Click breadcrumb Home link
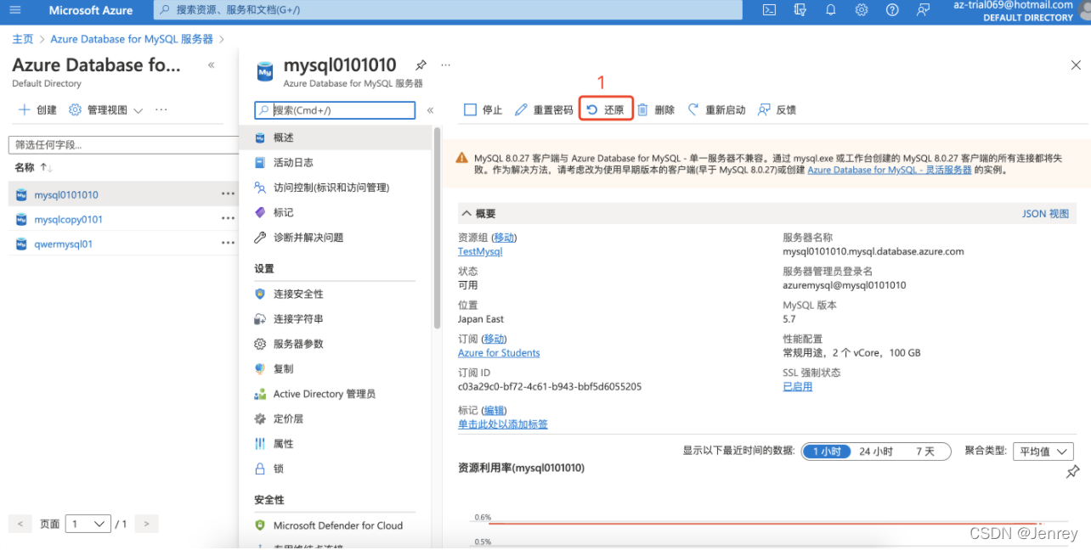 [x=23, y=39]
